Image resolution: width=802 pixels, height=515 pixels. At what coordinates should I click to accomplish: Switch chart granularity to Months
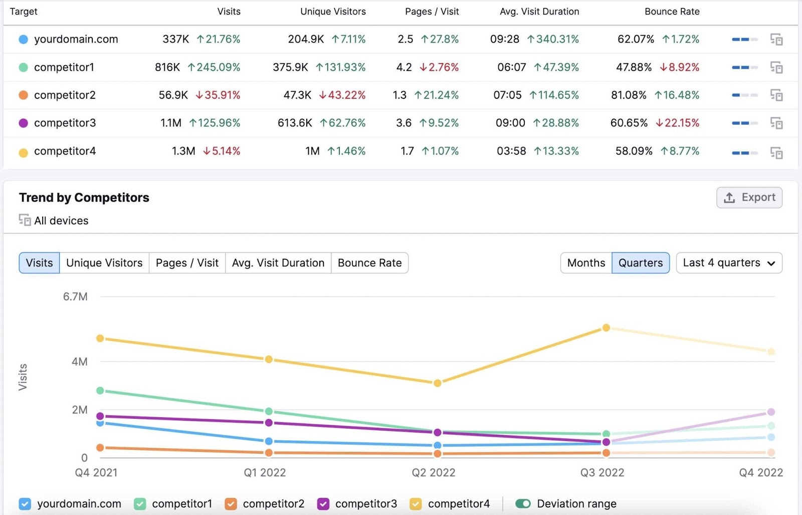click(x=585, y=263)
